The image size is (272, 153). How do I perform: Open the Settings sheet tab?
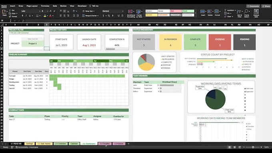(x=30, y=144)
